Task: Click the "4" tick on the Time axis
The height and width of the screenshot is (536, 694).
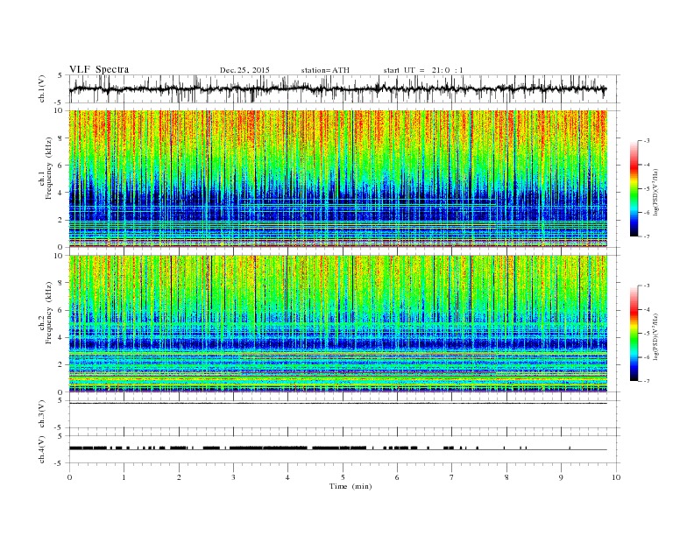Action: click(x=287, y=477)
